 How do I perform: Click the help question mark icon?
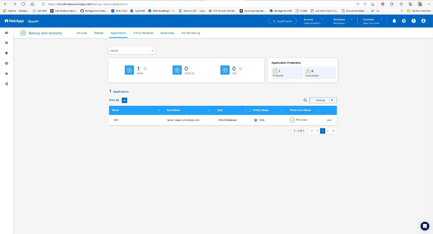coord(413,21)
